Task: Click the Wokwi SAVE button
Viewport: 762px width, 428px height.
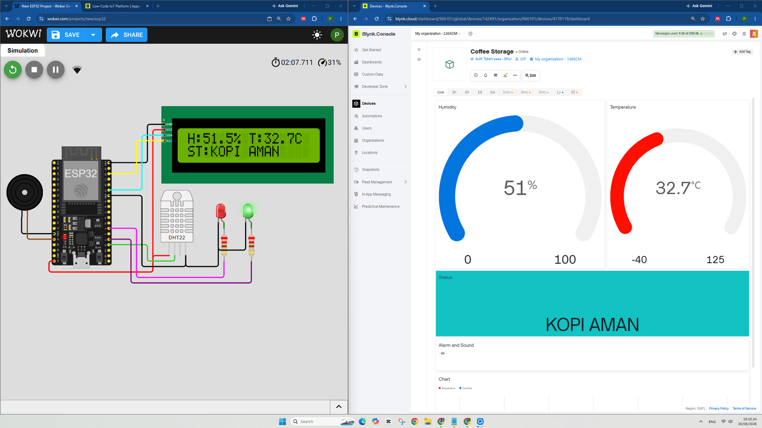Action: [x=66, y=35]
